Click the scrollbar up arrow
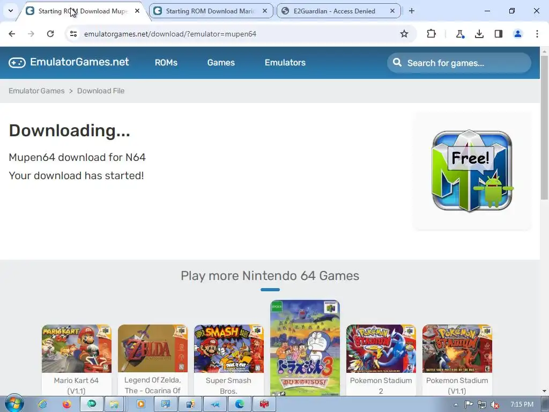The image size is (549, 412). coord(544,51)
